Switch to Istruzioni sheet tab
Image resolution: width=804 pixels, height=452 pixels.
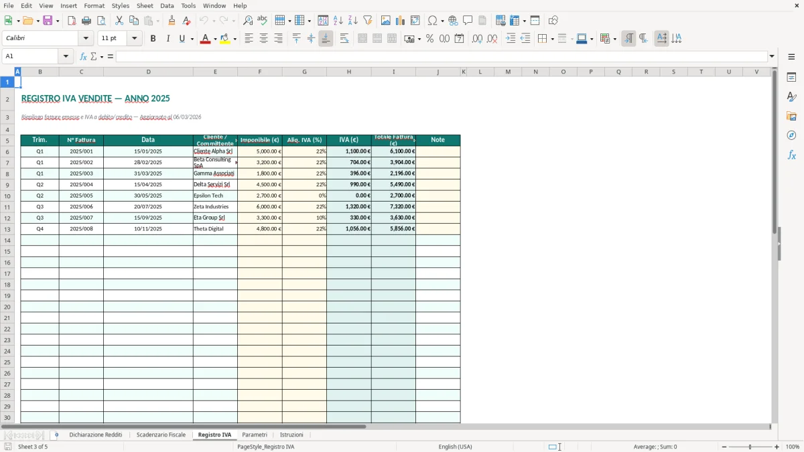291,435
